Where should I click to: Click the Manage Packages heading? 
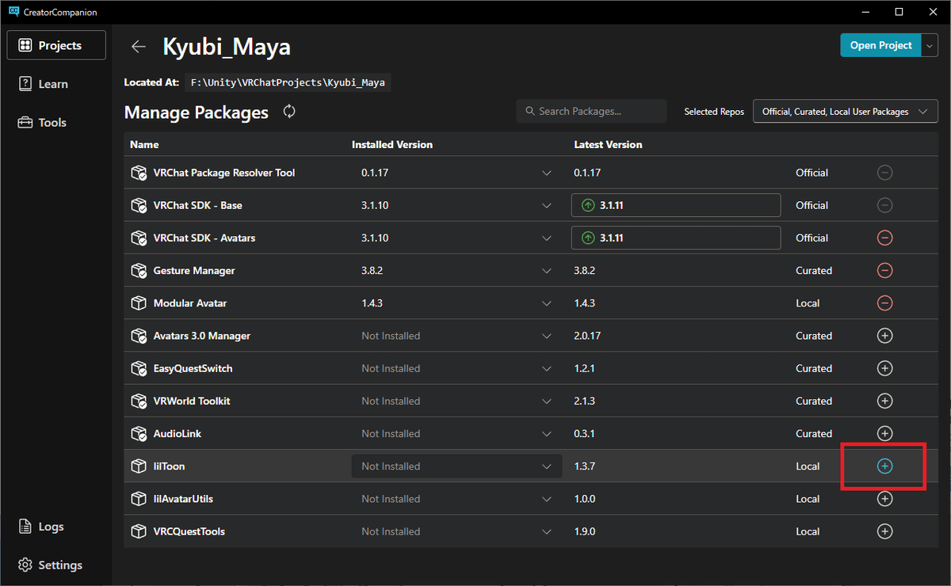[x=197, y=112]
